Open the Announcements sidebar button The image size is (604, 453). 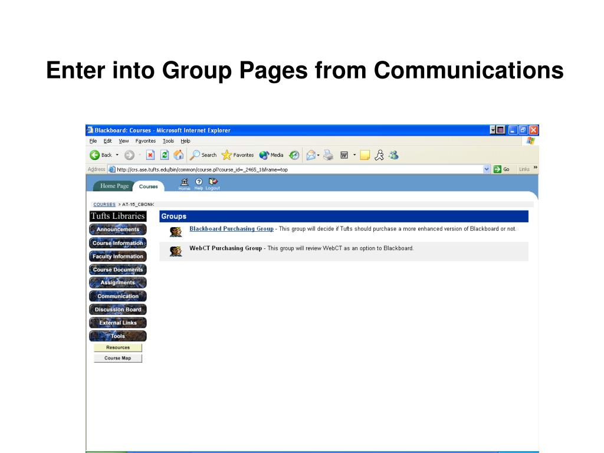pyautogui.click(x=118, y=229)
